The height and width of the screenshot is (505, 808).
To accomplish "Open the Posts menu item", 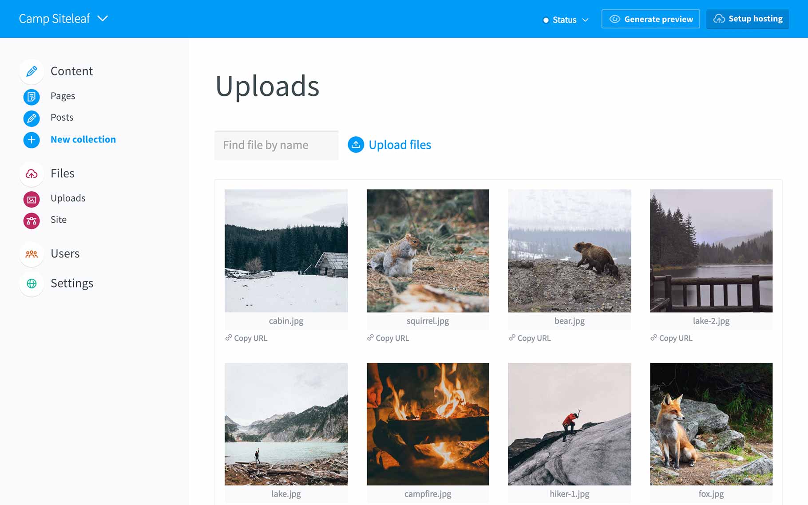I will (62, 118).
